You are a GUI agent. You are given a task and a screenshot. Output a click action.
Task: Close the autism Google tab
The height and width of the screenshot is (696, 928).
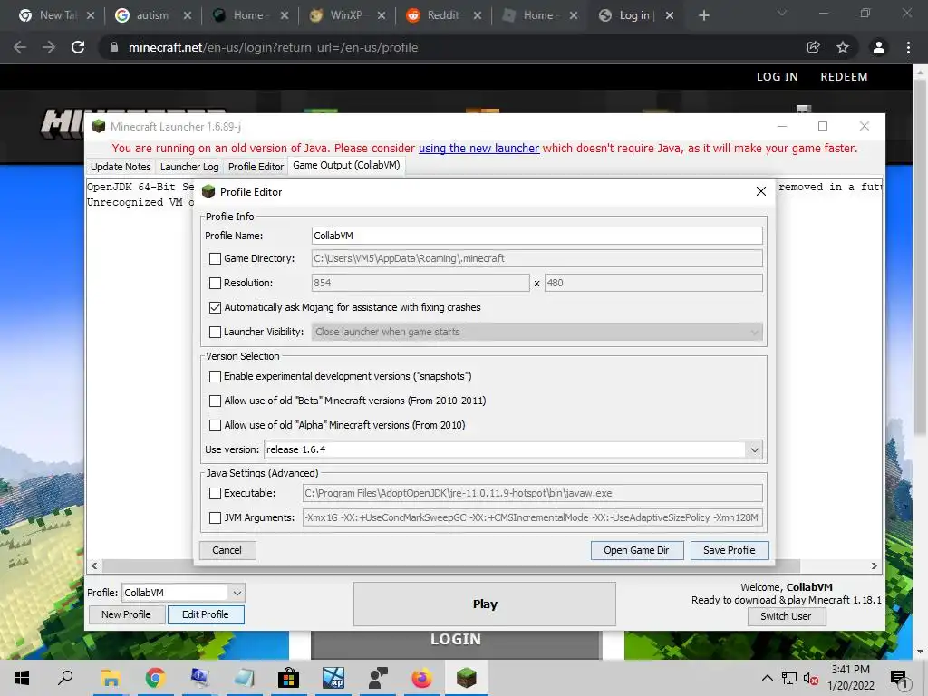[x=187, y=15]
